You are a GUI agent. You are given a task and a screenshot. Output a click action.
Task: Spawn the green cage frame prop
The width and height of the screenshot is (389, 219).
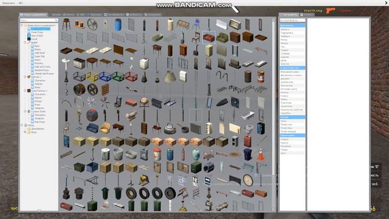(x=118, y=77)
